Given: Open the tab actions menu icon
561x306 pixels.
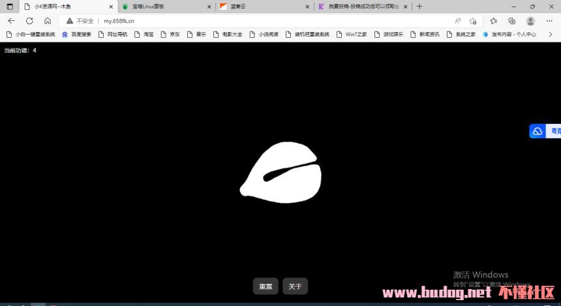Looking at the screenshot, I should (9, 7).
